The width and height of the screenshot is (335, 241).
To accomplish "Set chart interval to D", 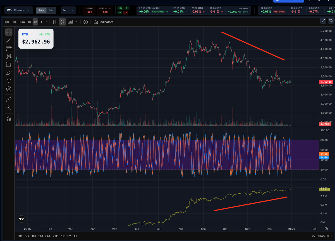I will 41,22.
